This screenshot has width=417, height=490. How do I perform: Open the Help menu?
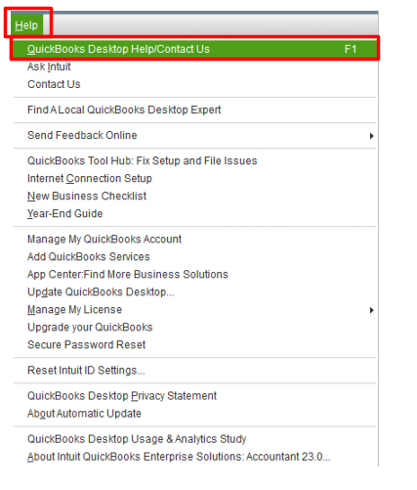[x=27, y=24]
